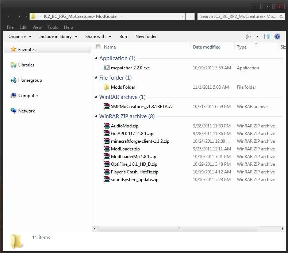Click the Back navigation arrow

point(9,16)
